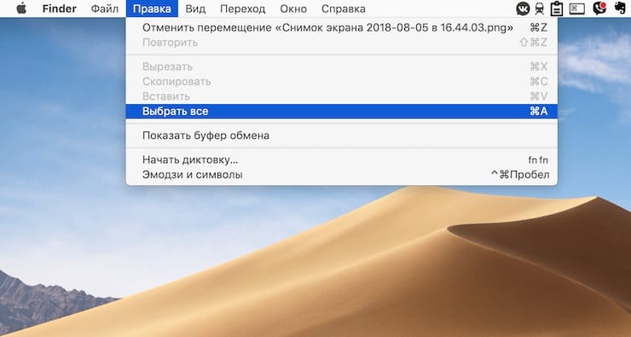Open Viber icon with red badge

pos(599,9)
